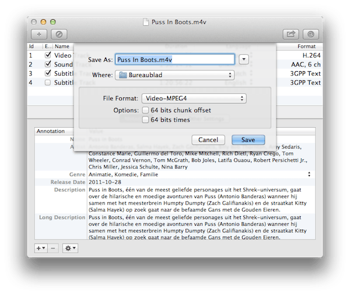Click the metadata search toolbar icon
The width and height of the screenshot is (350, 295).
click(x=311, y=34)
